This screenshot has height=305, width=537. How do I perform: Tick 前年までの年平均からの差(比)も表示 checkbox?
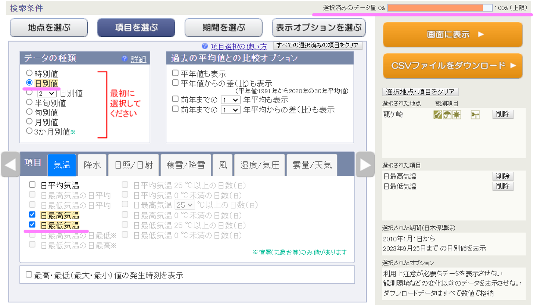coord(175,109)
